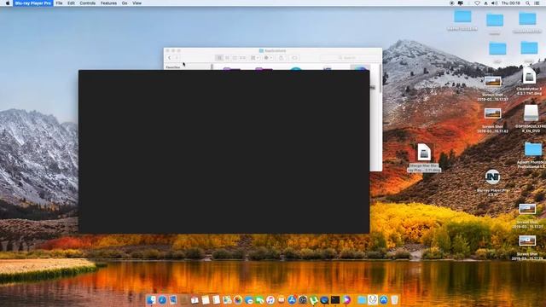Click the Finder window back arrow
This screenshot has width=546, height=307.
pos(170,58)
